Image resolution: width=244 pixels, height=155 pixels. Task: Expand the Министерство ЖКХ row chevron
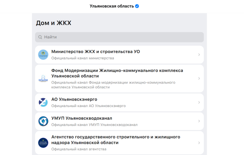(199, 55)
